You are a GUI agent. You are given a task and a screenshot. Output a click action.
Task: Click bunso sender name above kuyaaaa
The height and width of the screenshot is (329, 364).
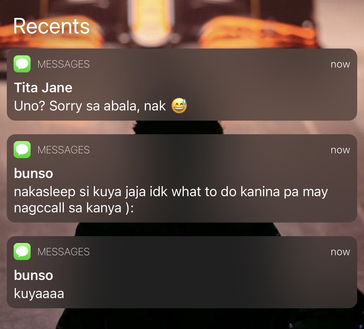click(33, 275)
